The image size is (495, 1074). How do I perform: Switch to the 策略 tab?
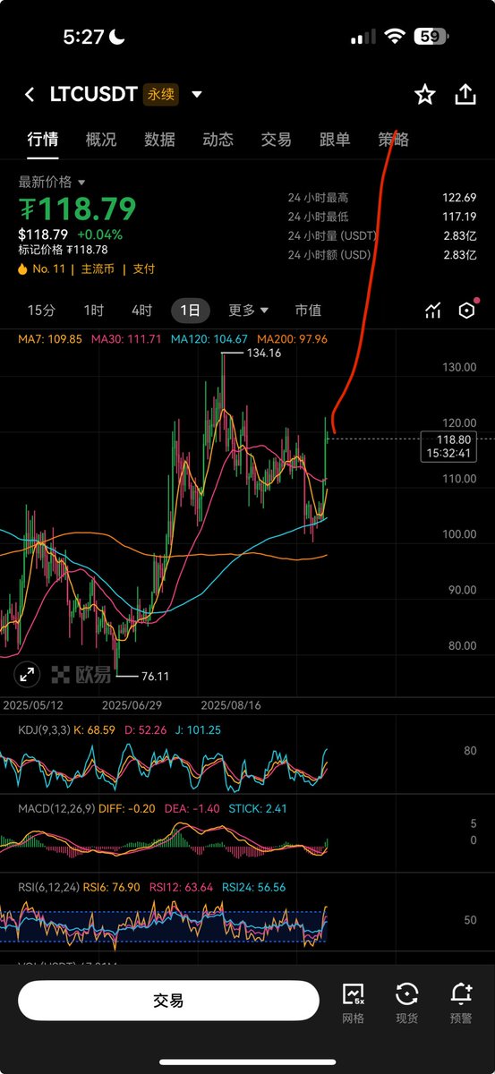[x=393, y=140]
